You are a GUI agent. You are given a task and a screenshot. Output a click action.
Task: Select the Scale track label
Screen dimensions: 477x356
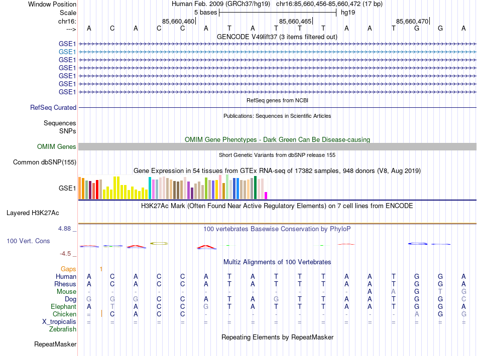click(x=68, y=13)
